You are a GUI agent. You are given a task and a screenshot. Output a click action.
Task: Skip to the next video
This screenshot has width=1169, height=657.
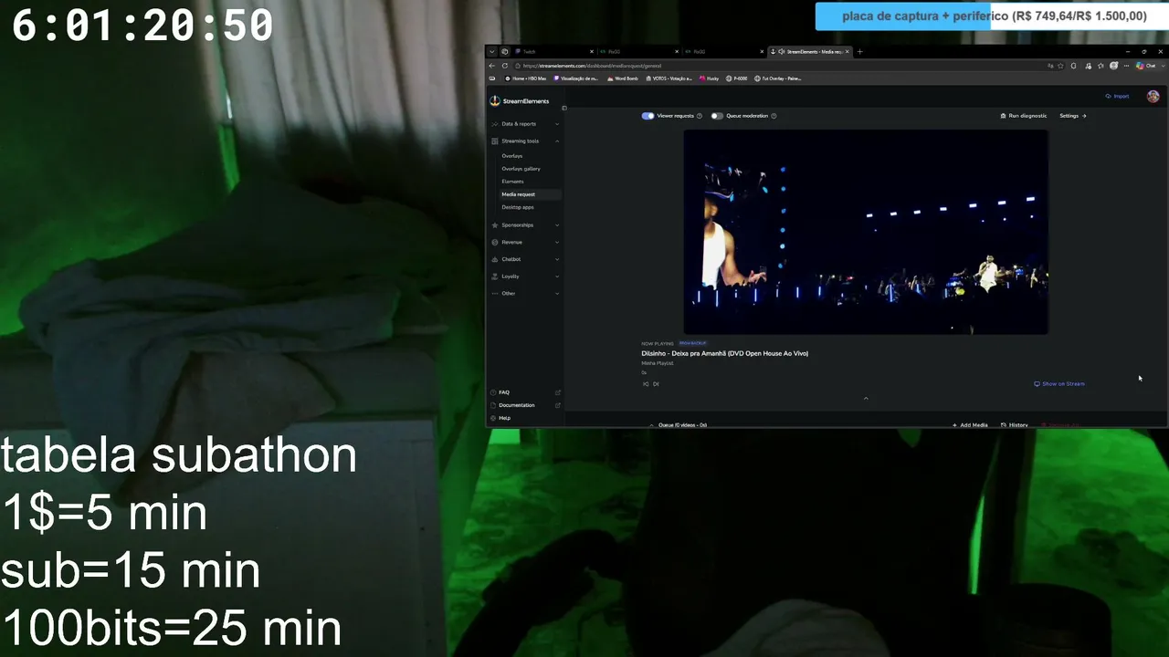[656, 384]
